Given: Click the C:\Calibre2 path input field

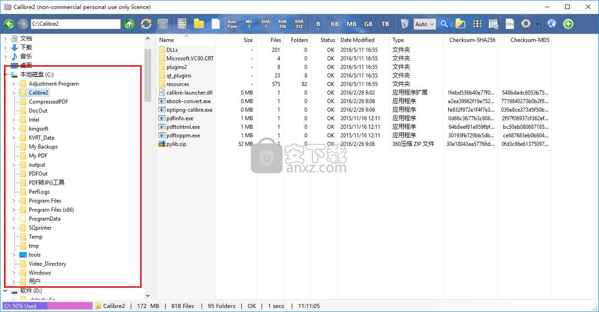Looking at the screenshot, I should (75, 24).
